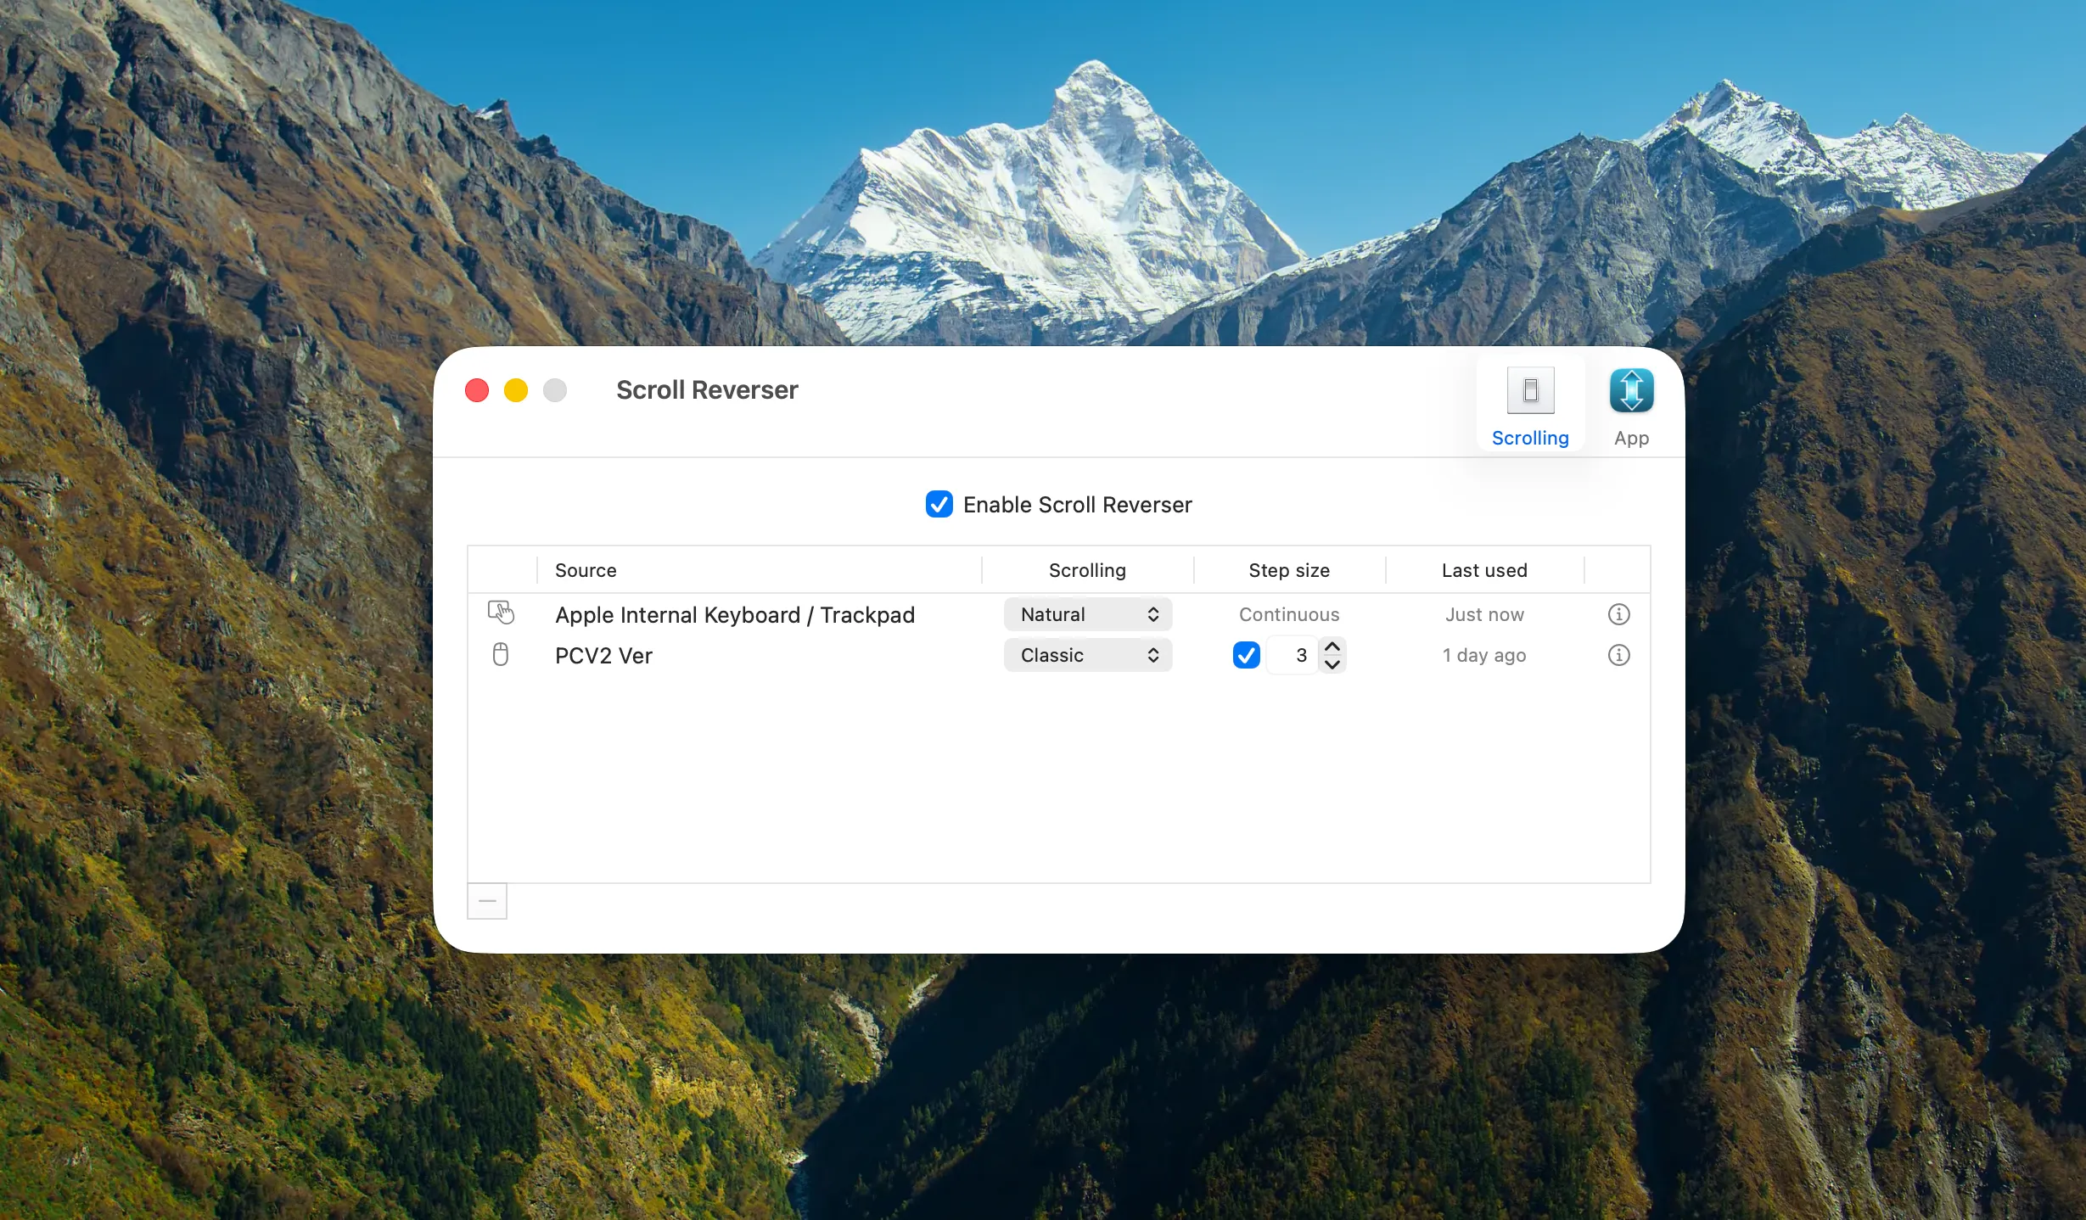
Task: Click the Last used column header
Action: pyautogui.click(x=1484, y=570)
